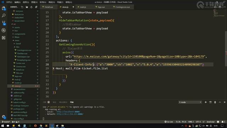Kill the terminal with trash icon
This screenshot has width=227, height=128.
(215, 102)
